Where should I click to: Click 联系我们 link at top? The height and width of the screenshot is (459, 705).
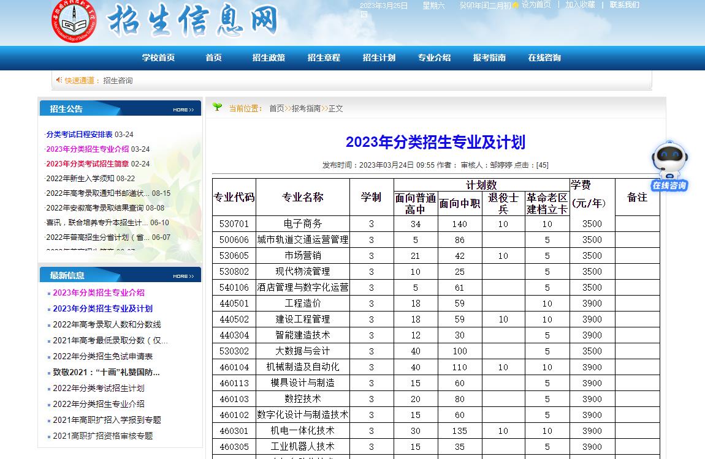[x=625, y=4]
